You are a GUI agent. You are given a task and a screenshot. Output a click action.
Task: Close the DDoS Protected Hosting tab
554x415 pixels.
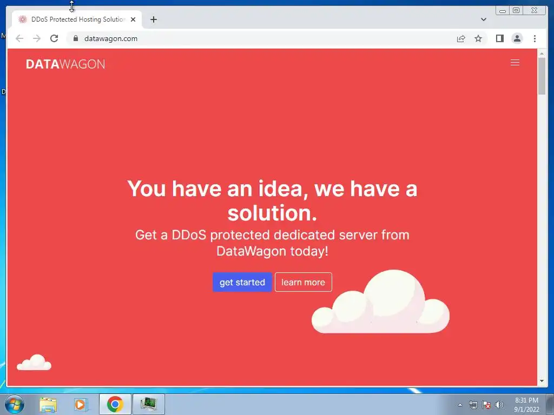tap(133, 19)
